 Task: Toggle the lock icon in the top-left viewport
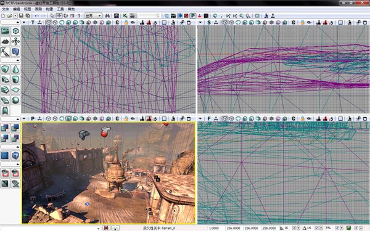(x=126, y=22)
